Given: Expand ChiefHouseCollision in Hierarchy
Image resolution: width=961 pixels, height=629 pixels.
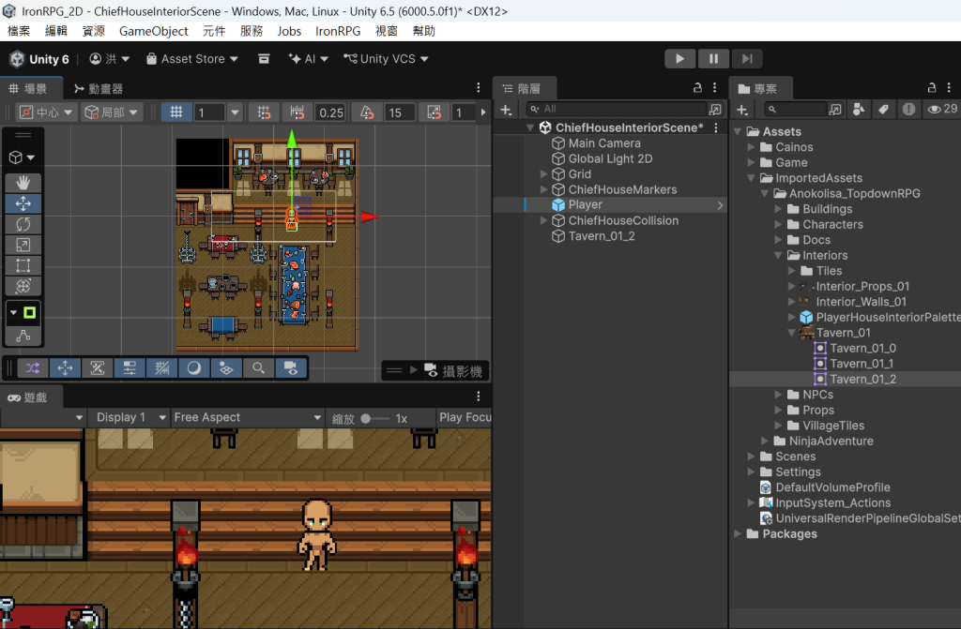Looking at the screenshot, I should [543, 220].
